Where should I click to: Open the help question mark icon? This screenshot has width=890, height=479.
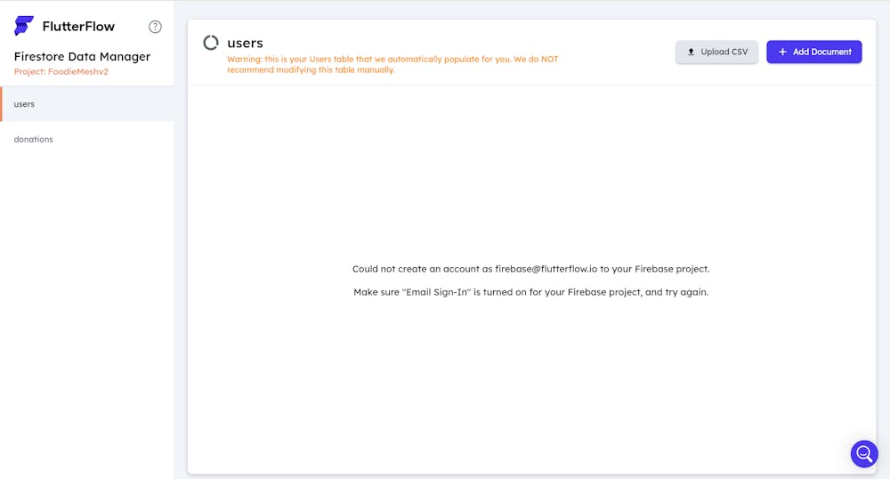(155, 27)
